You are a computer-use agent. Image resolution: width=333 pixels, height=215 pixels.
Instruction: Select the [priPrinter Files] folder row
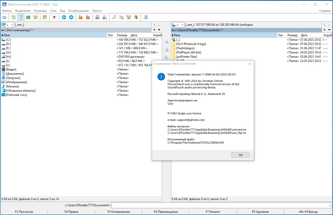tap(252, 57)
